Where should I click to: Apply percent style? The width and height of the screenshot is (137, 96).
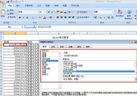(100, 17)
